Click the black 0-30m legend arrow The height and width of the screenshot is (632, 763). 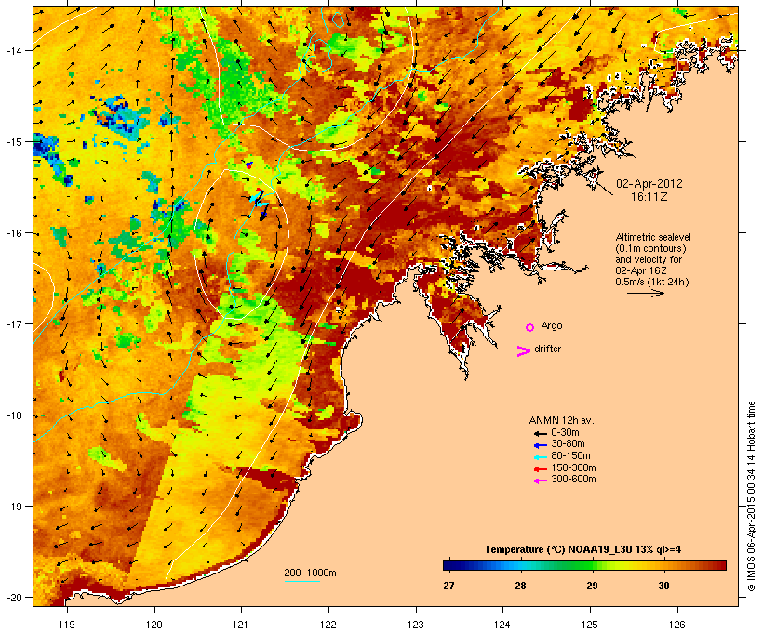[x=540, y=433]
